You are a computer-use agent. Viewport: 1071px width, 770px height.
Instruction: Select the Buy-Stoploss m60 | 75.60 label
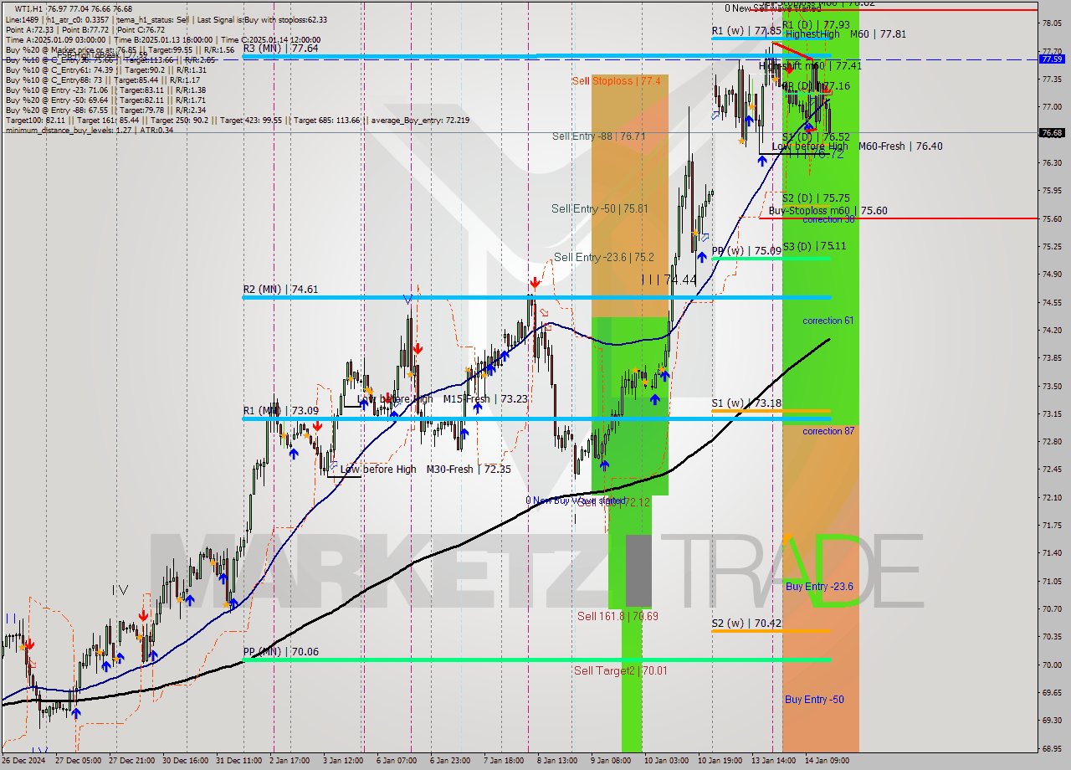[828, 211]
